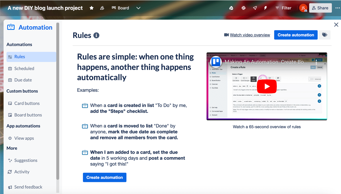
Task: Click the board visibility people icon
Action: tap(102, 8)
